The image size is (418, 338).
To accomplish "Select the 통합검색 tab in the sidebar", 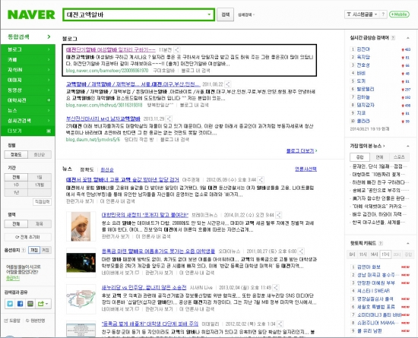I will 28,36.
